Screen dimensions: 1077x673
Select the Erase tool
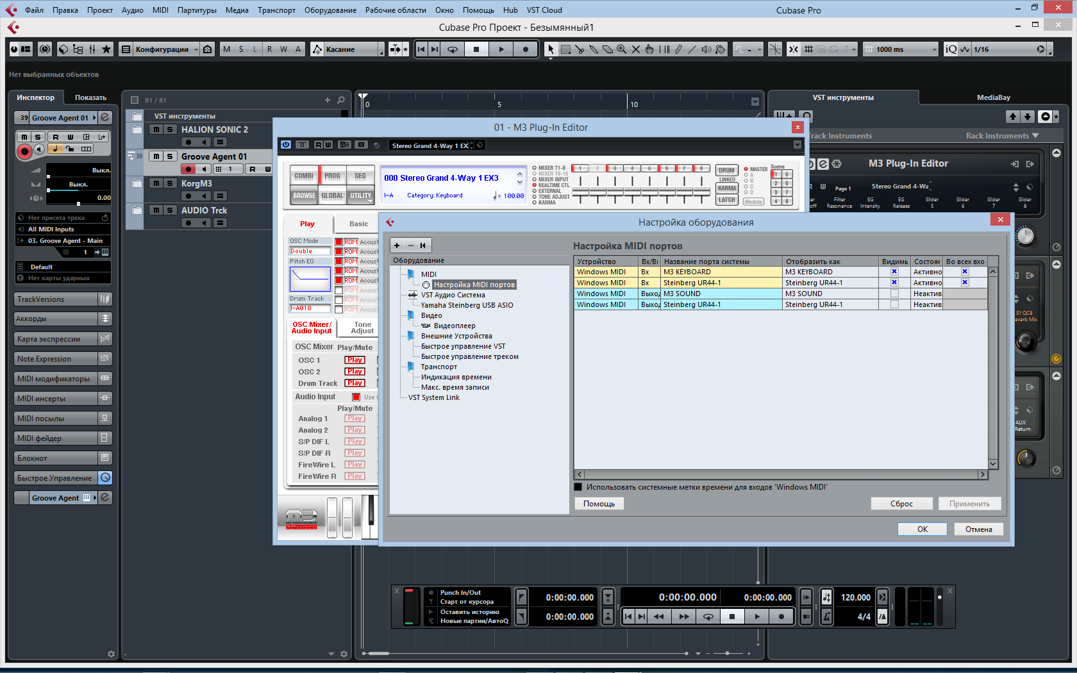(x=608, y=49)
